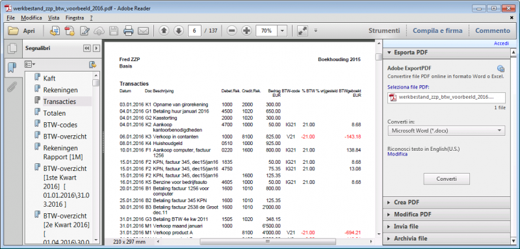Open the Compila e firma pane
The height and width of the screenshot is (249, 520).
coord(437,31)
